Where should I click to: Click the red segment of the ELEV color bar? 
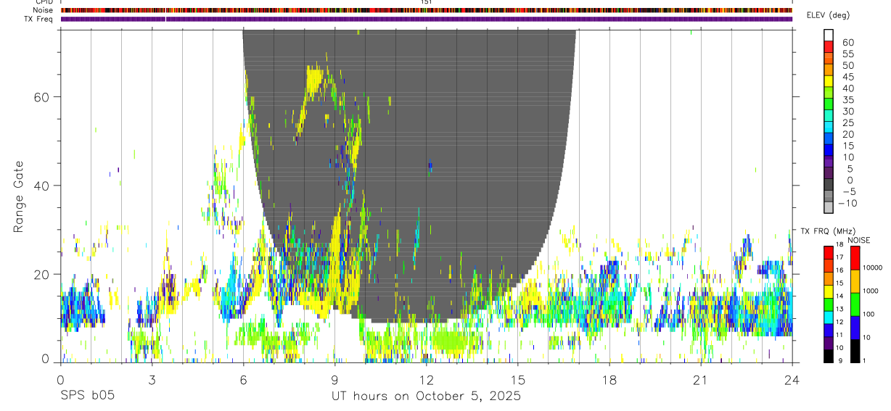point(829,46)
